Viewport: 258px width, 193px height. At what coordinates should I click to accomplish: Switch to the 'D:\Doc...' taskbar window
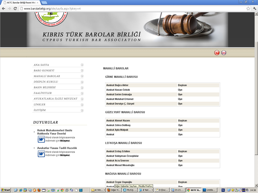pyautogui.click(x=162, y=190)
